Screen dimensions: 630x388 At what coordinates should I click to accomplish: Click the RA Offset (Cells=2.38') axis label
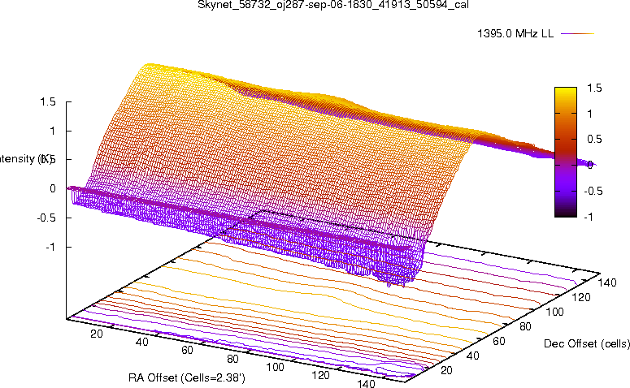click(186, 377)
